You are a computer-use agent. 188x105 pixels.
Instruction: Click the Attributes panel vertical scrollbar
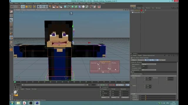click(x=177, y=81)
